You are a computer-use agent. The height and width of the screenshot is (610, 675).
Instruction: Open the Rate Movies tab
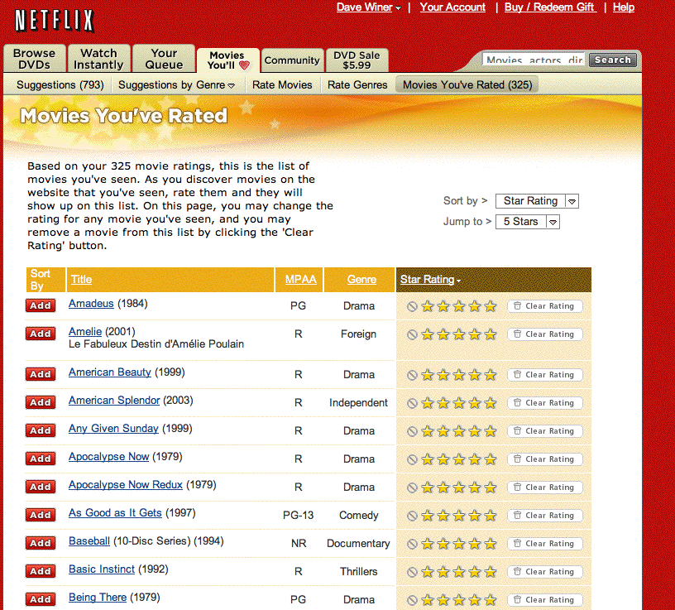tap(282, 84)
